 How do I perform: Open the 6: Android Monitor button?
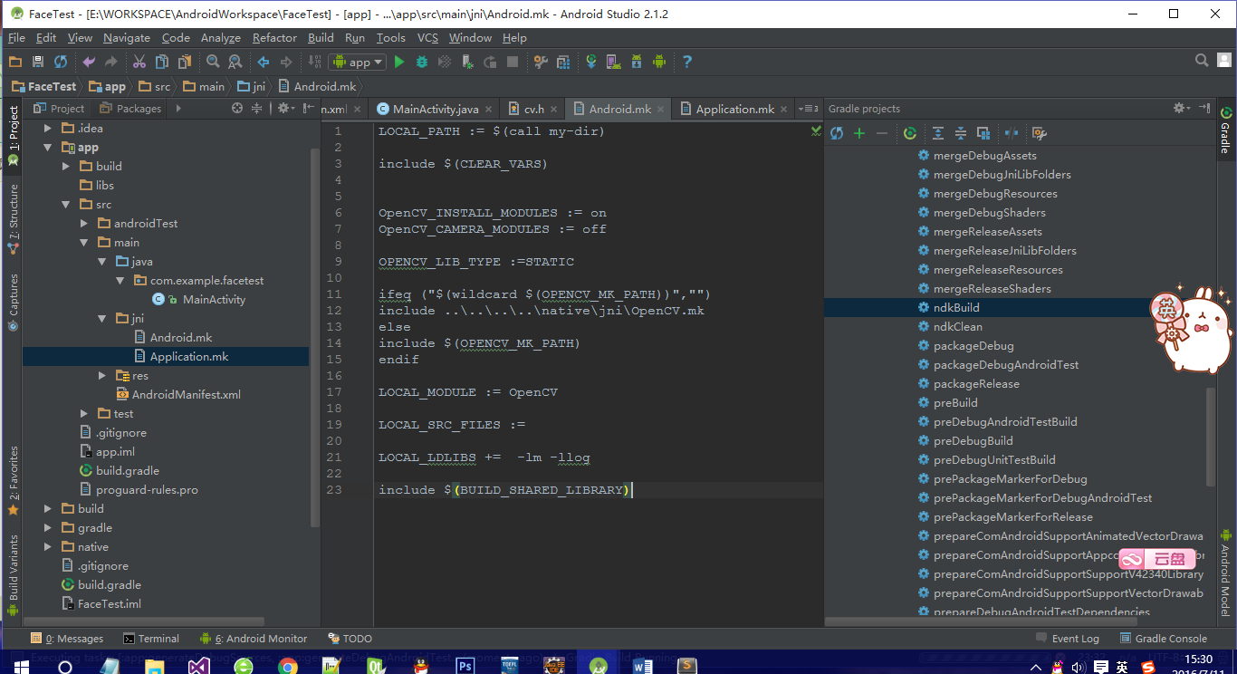tap(254, 639)
